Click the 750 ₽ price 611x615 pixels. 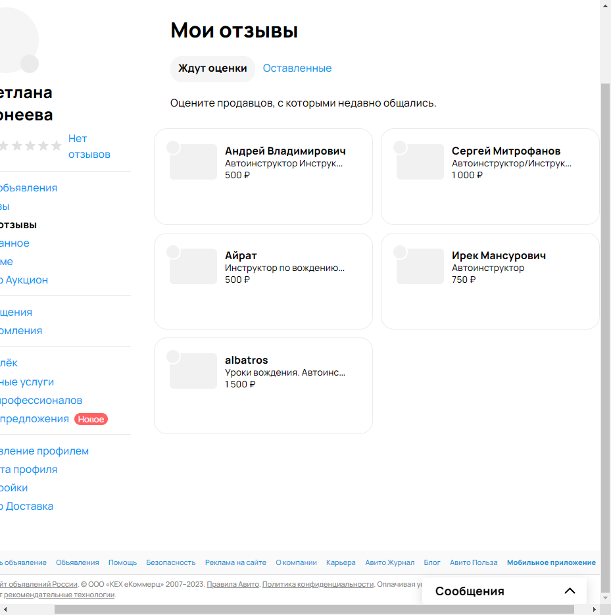tap(464, 280)
